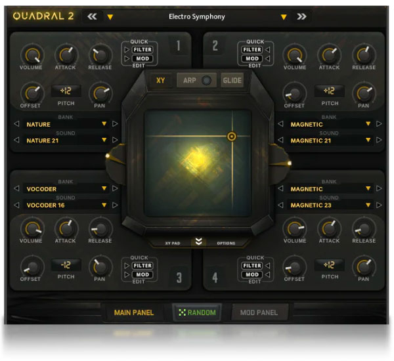Screen dimensions: 394x361
Task: Toggle the Glide button
Action: 232,81
